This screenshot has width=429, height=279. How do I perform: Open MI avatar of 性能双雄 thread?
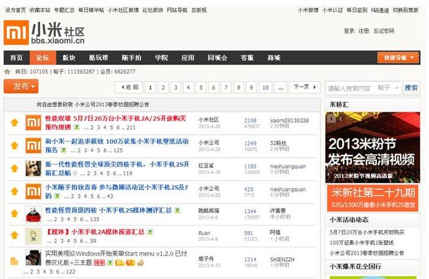point(34,123)
